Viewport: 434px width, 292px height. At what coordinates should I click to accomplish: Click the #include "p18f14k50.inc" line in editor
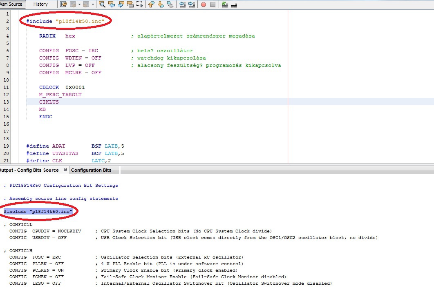65,21
